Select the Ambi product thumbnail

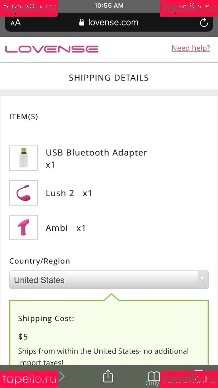click(23, 227)
